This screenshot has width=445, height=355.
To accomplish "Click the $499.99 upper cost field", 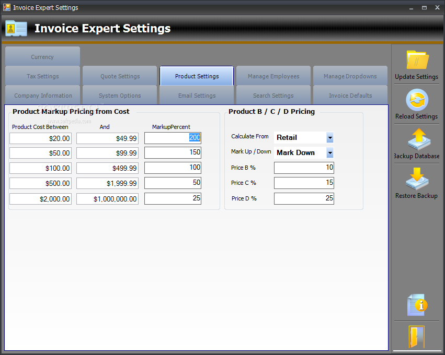I will click(107, 168).
